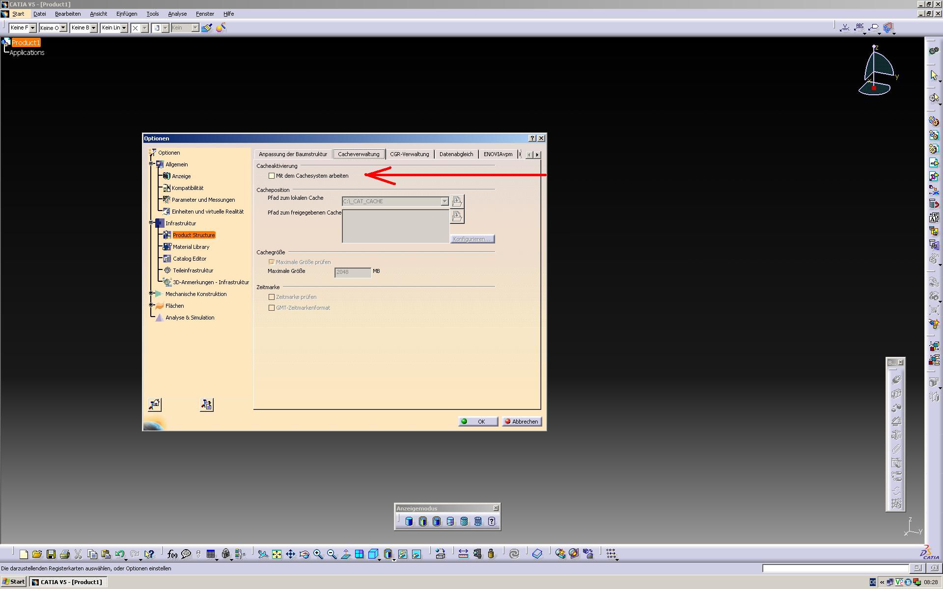Open the f(x) formula tool
943x589 pixels.
(x=172, y=554)
